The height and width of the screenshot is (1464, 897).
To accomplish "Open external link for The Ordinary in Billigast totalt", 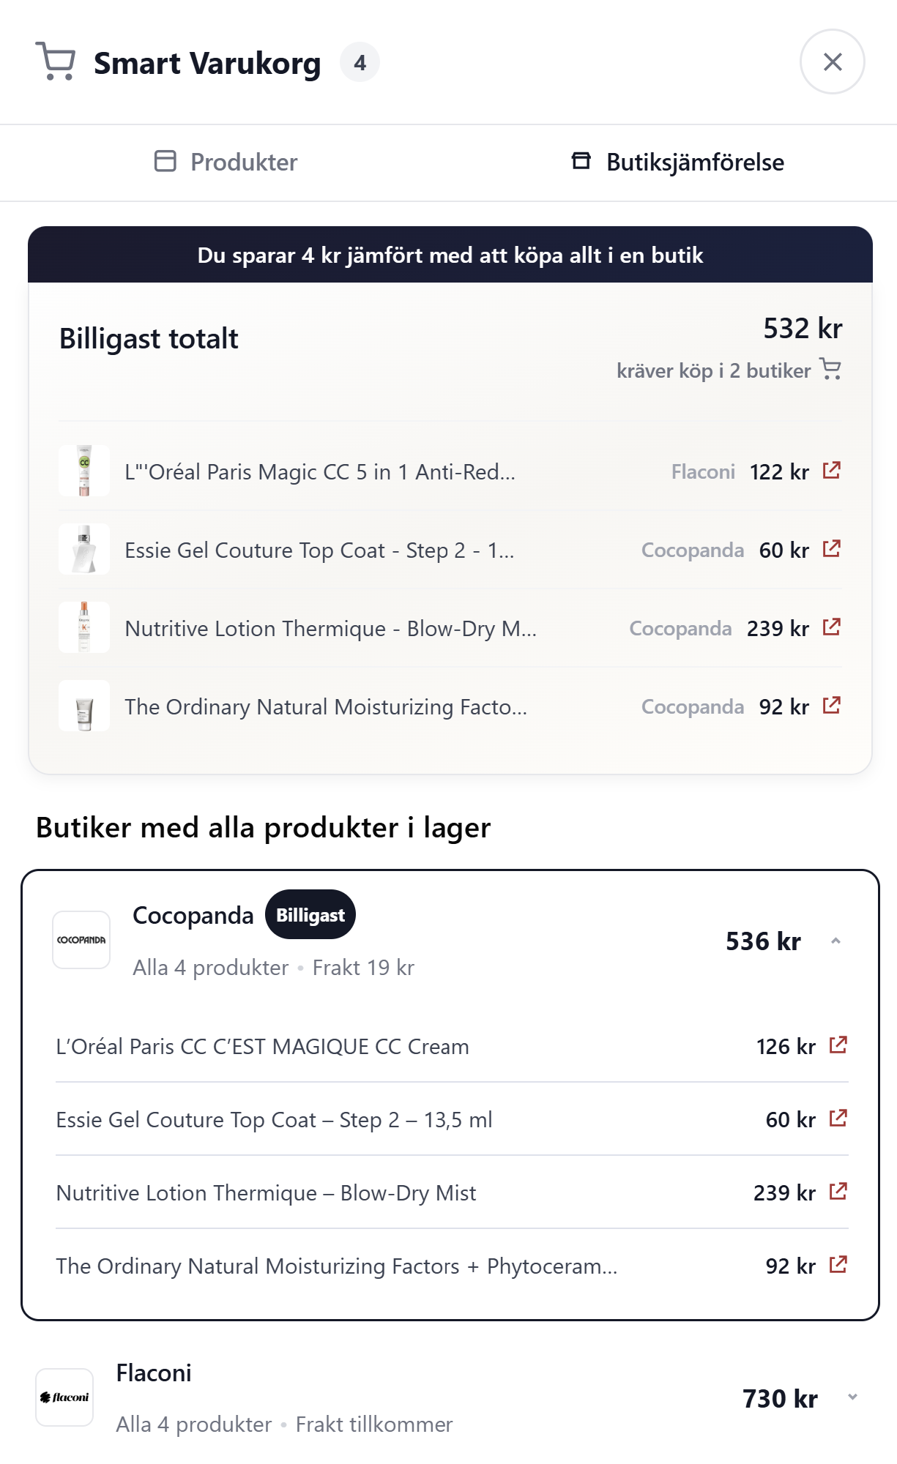I will 831,705.
